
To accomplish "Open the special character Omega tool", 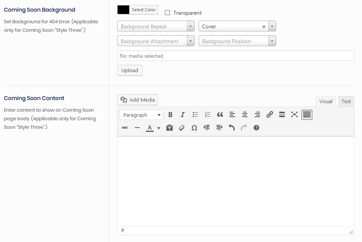I will point(194,128).
